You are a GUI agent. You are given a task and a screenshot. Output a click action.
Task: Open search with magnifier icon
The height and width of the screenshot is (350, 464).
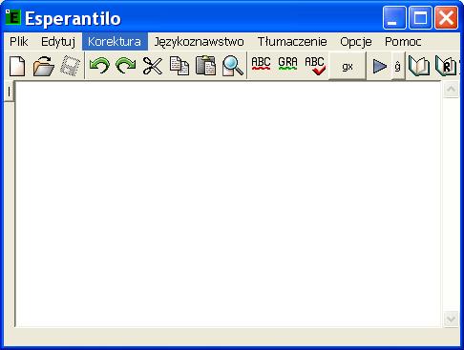coord(233,66)
